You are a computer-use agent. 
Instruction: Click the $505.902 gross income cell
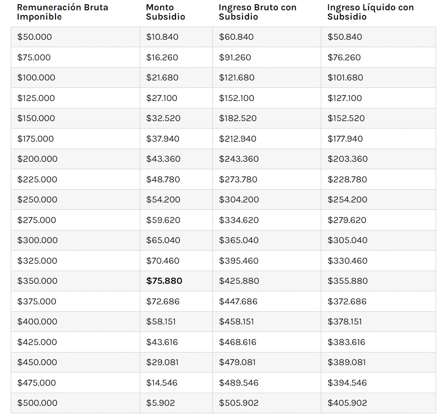tap(239, 403)
